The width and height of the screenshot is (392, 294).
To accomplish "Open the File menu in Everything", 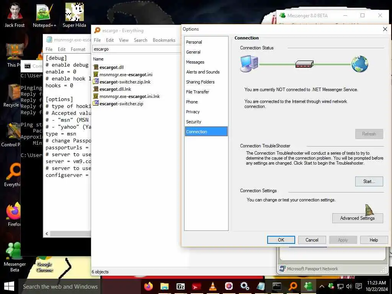I will 97,40.
